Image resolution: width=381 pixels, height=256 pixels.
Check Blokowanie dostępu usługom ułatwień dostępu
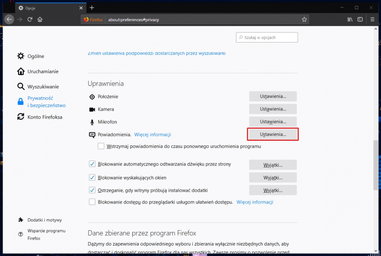coord(92,202)
